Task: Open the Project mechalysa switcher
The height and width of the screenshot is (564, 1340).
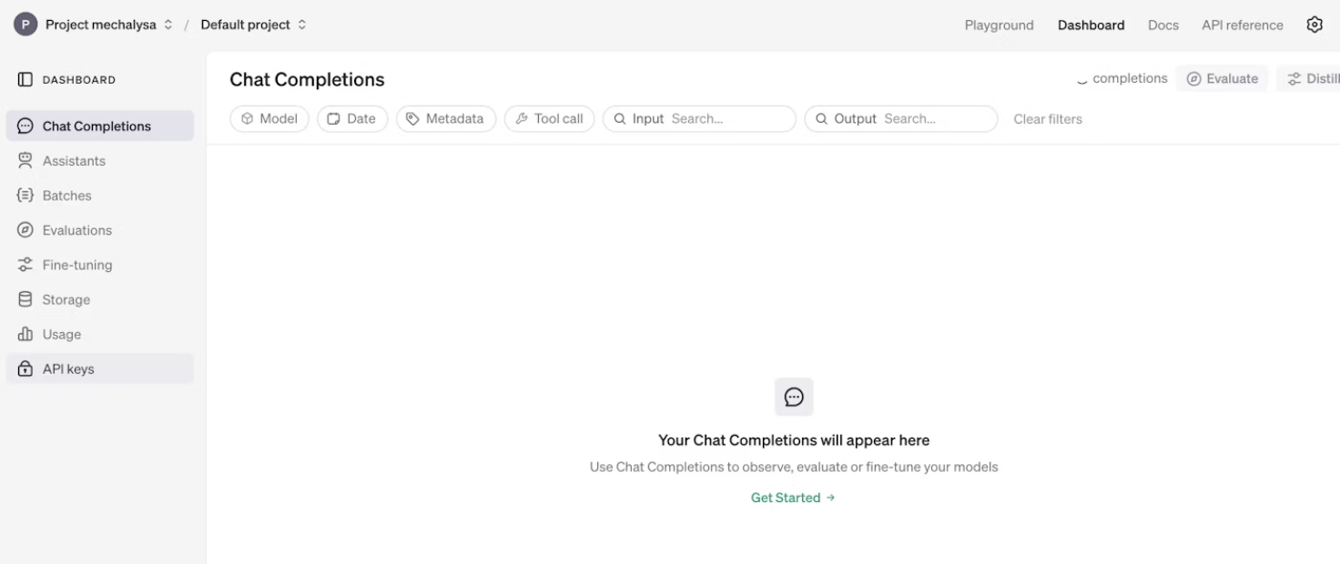Action: [x=108, y=25]
